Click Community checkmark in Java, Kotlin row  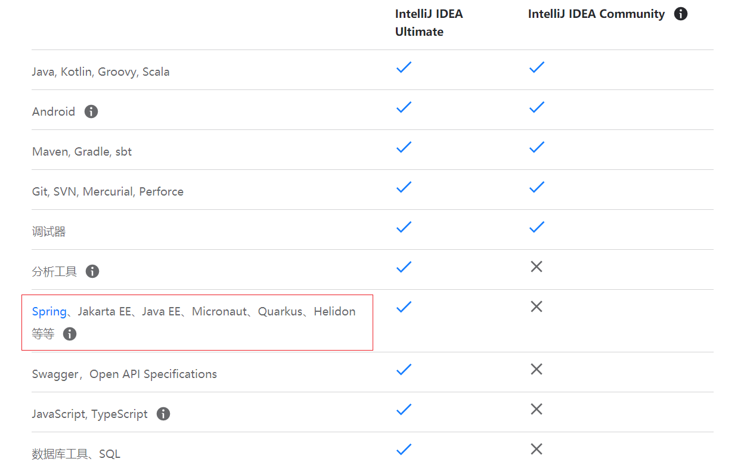tap(537, 67)
